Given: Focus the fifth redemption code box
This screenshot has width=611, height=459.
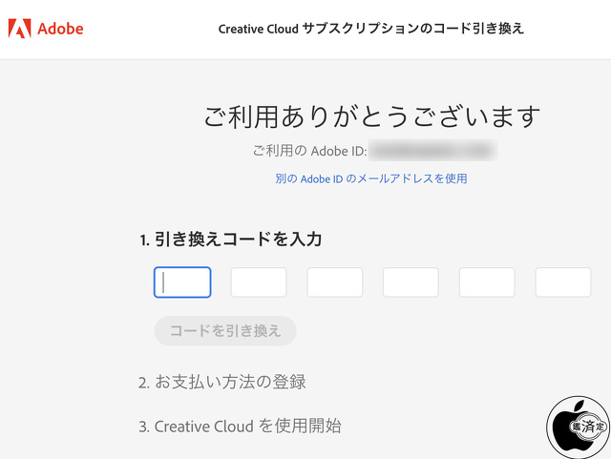Looking at the screenshot, I should [487, 282].
